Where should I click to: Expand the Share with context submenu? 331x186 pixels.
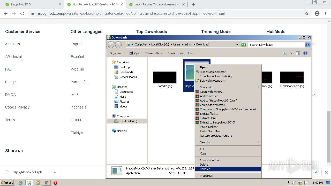coord(228,87)
